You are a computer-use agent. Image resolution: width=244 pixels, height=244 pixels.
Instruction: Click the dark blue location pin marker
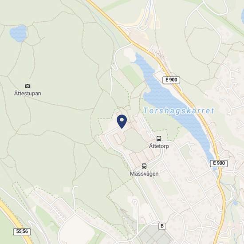point(122,122)
